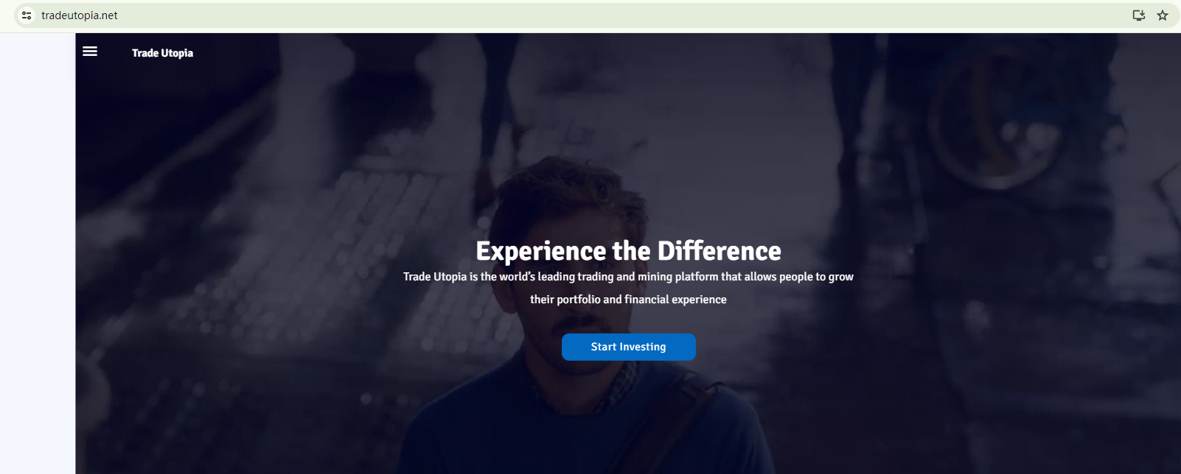Click the word "Experience" in heading
Image resolution: width=1181 pixels, height=474 pixels.
pos(541,251)
